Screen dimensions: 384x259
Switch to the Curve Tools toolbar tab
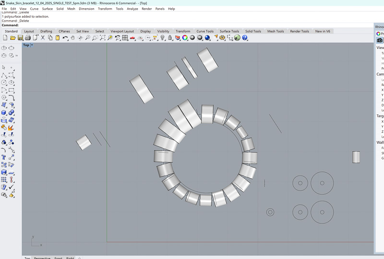click(x=205, y=31)
